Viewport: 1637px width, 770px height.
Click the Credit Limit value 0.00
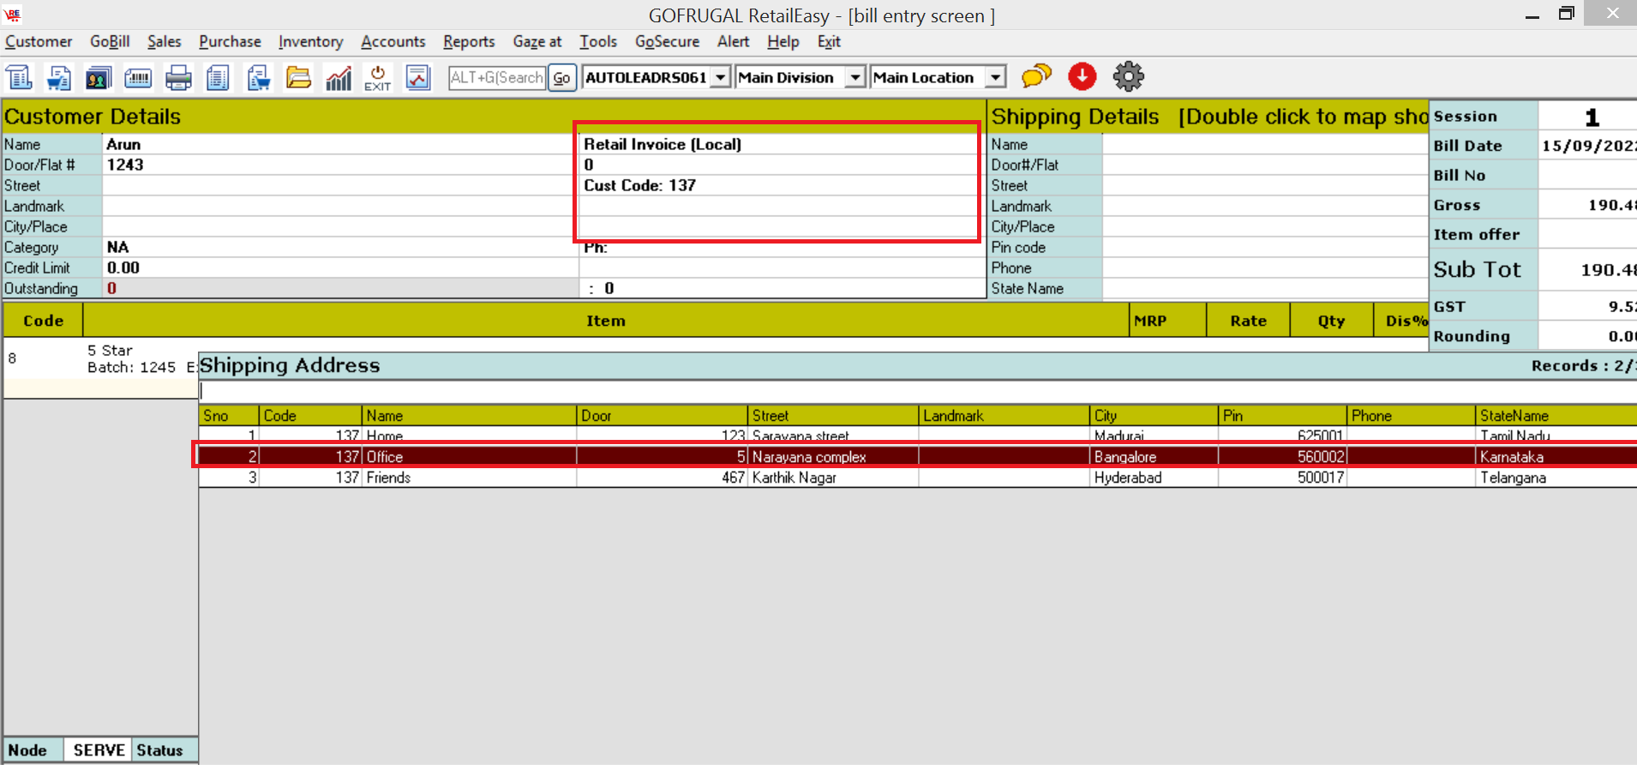340,268
